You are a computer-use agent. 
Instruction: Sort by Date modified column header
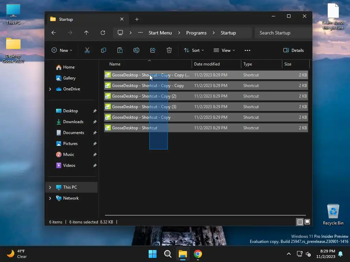[216, 64]
